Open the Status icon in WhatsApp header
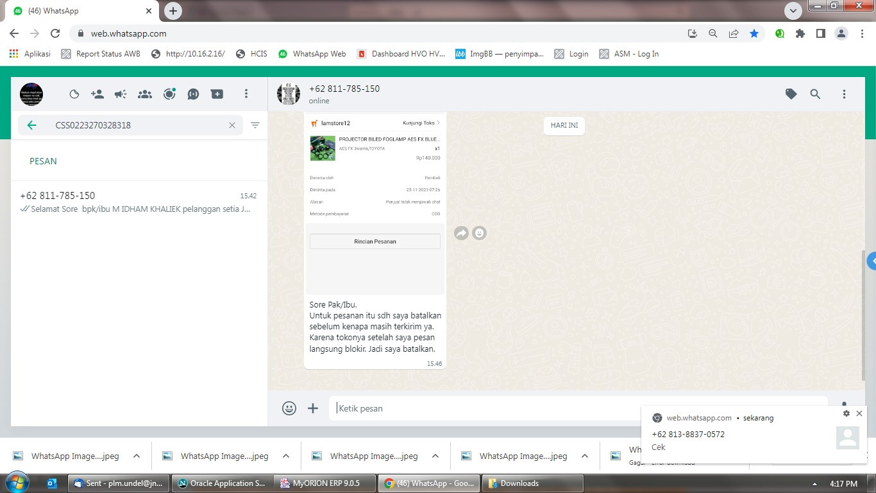This screenshot has width=876, height=493. coord(74,94)
